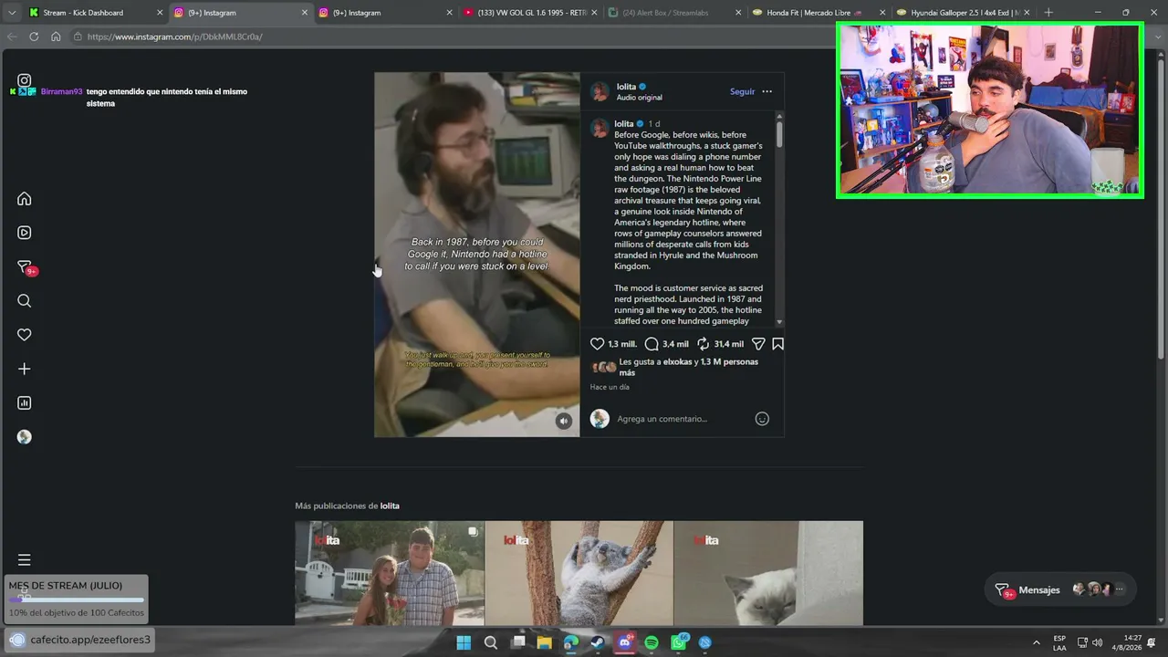The image size is (1168, 657).
Task: Open notifications heart icon in sidebar
Action: 25,335
